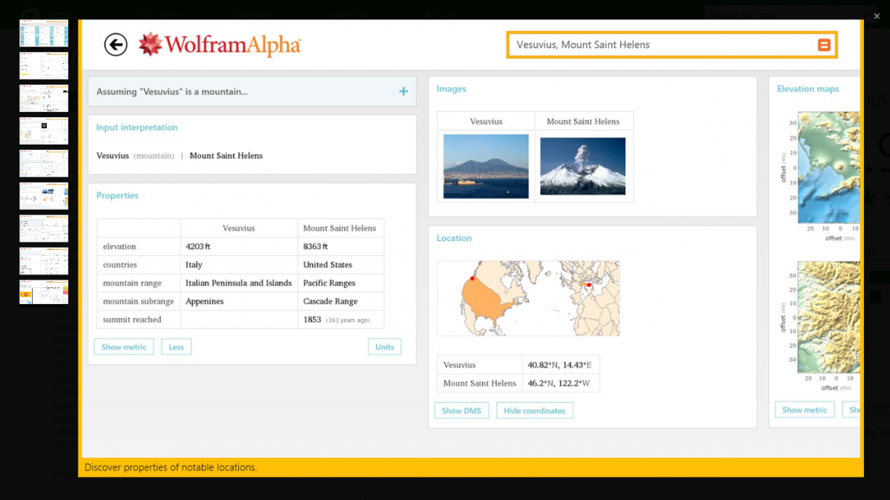Click the Less button under Properties
This screenshot has width=890, height=500.
[x=177, y=347]
